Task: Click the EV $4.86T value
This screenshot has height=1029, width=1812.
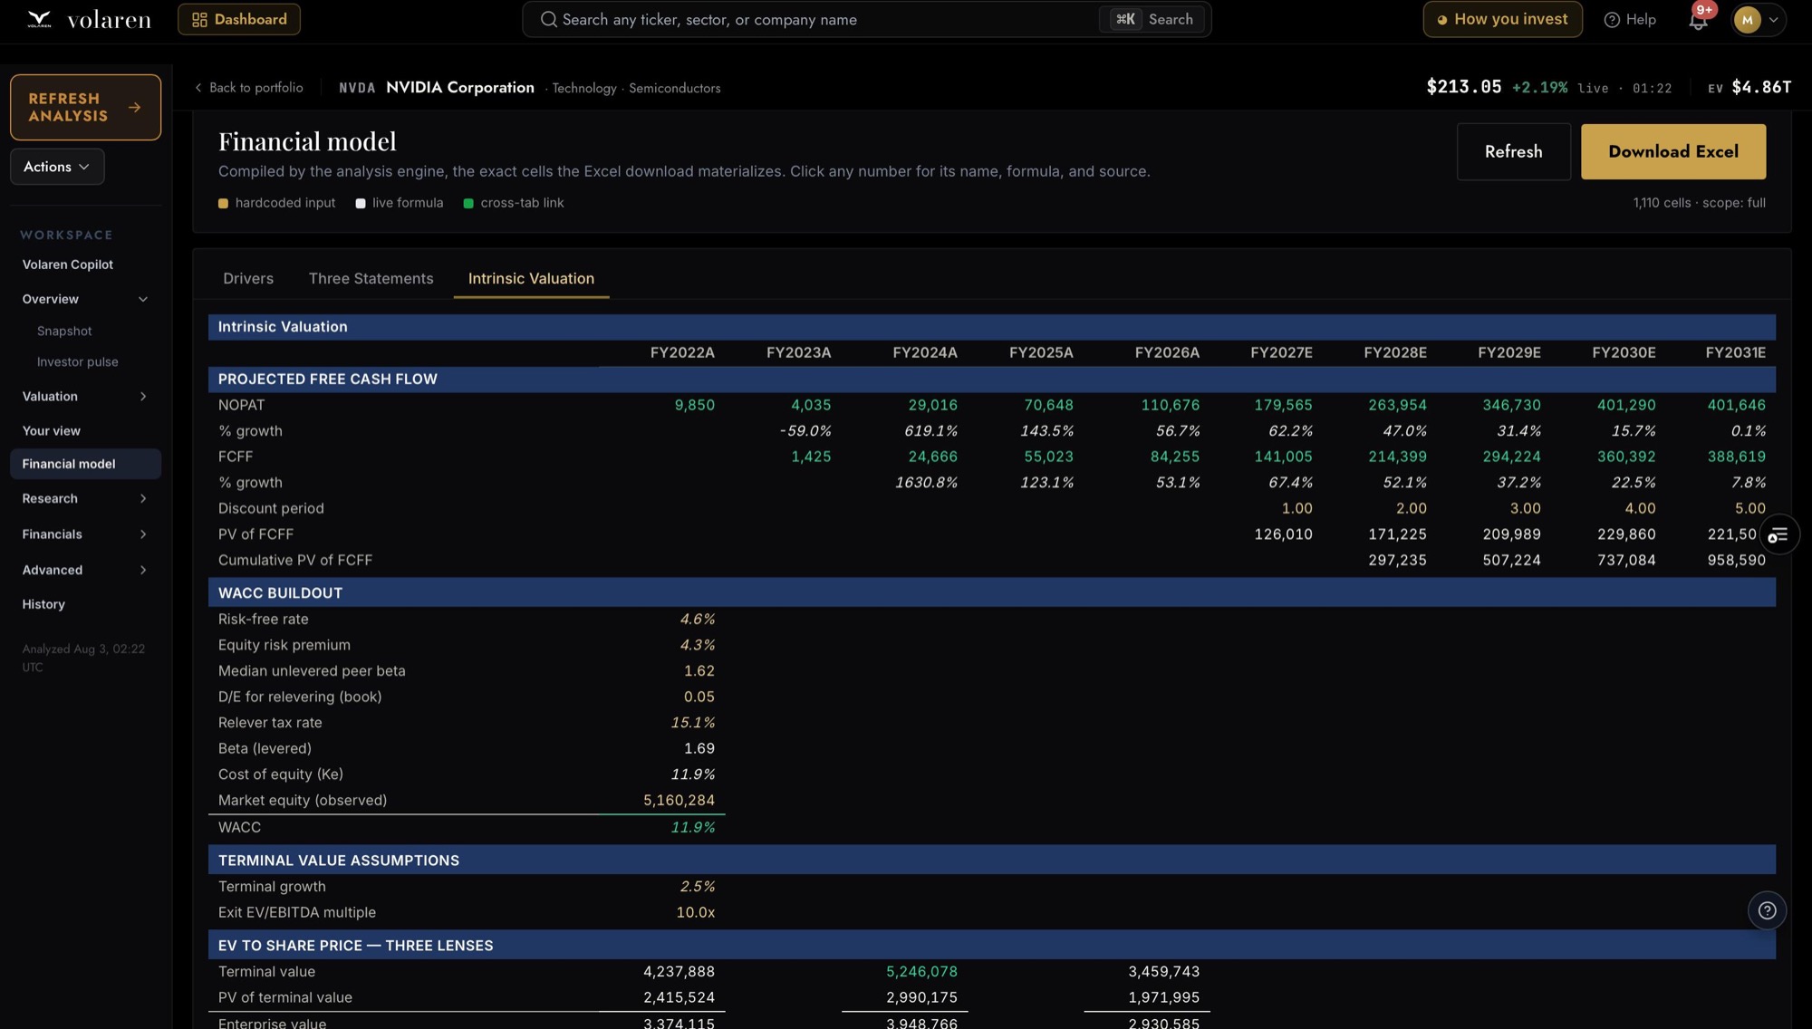Action: pyautogui.click(x=1749, y=87)
